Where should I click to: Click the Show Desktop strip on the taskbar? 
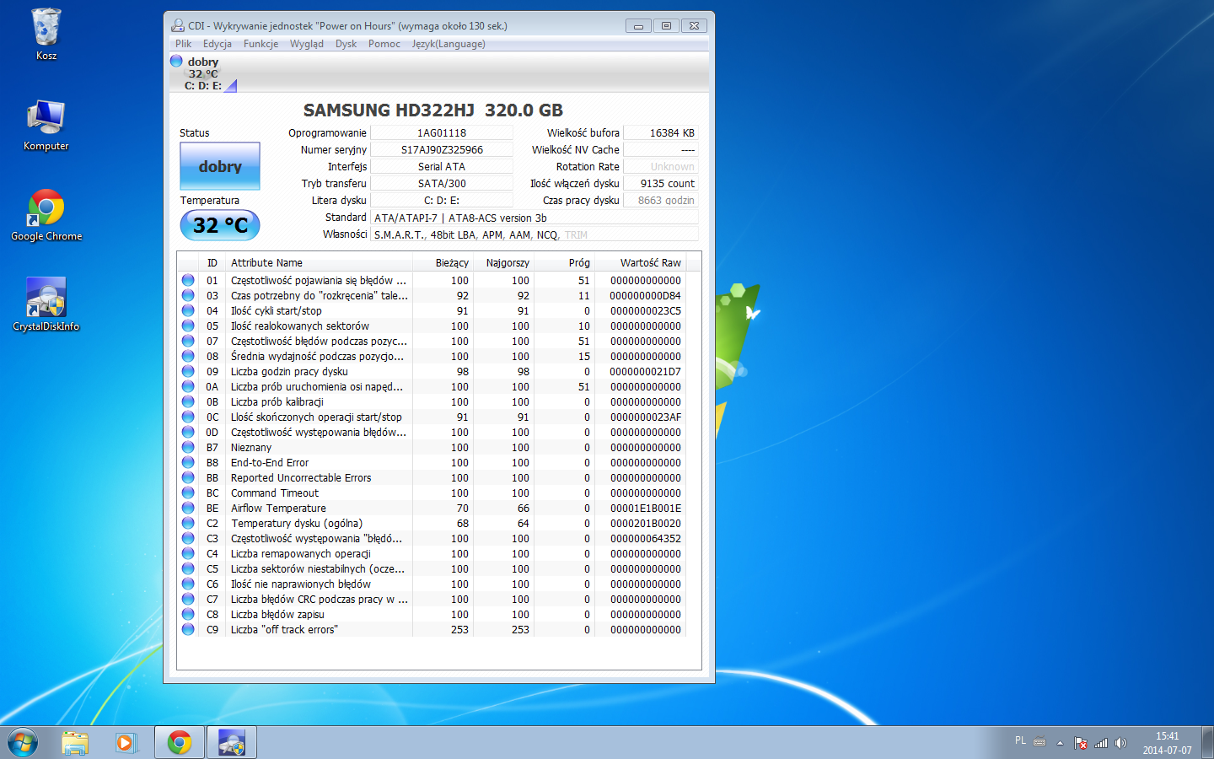click(1208, 743)
